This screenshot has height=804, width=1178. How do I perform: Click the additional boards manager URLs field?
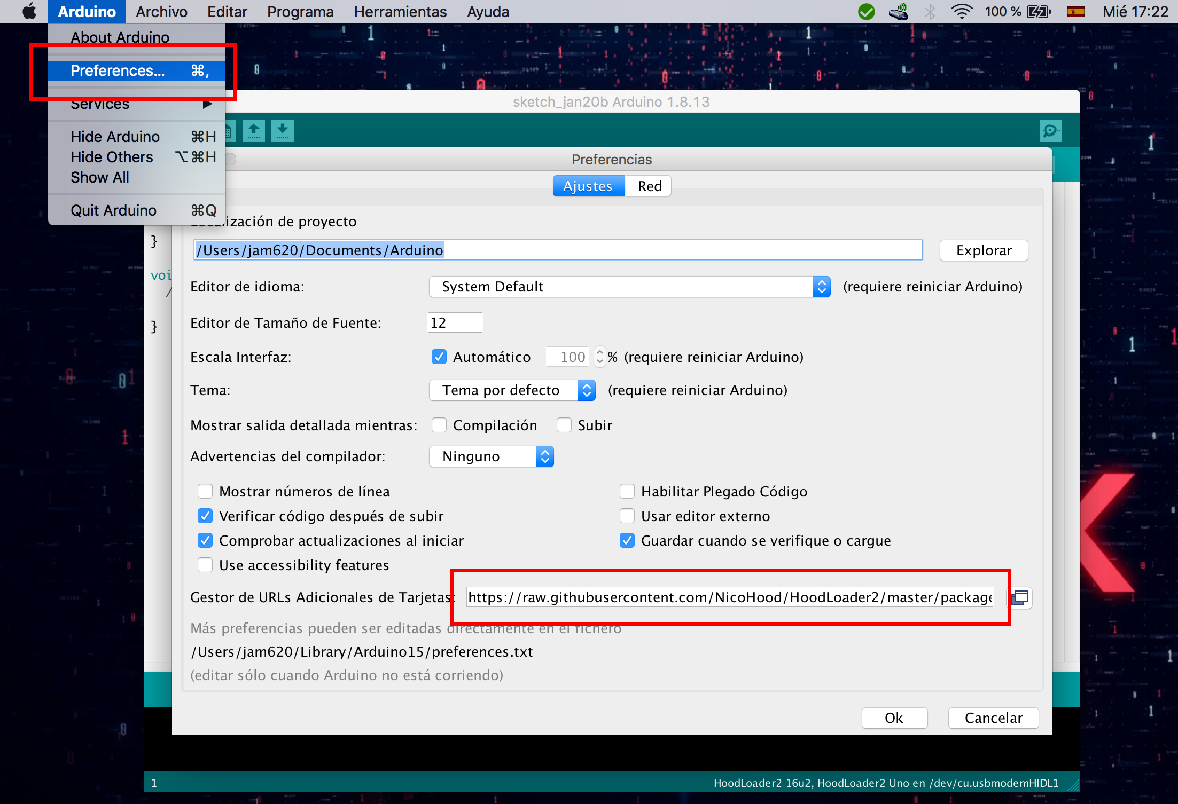click(x=729, y=597)
